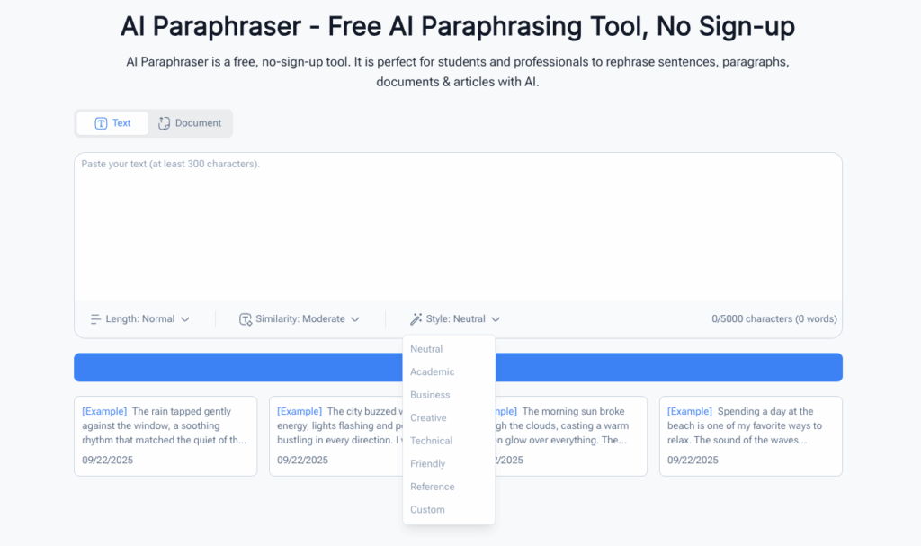Select Academic from the style menu

click(x=432, y=371)
